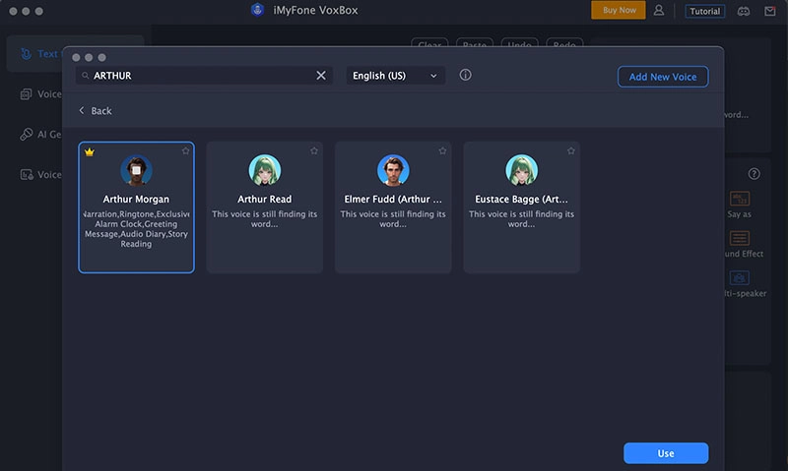The height and width of the screenshot is (471, 788).
Task: Open the English (US) language dropdown
Action: [x=395, y=76]
